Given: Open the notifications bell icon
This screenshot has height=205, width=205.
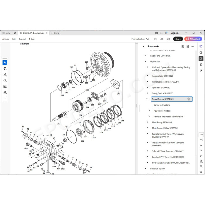Looking at the screenshot, I should (x=161, y=33).
